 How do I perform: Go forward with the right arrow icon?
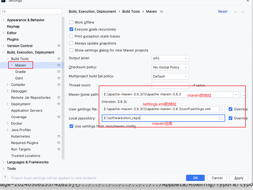coord(243,12)
